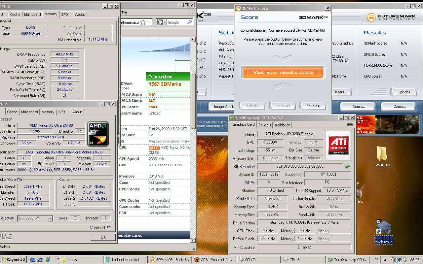Image resolution: width=423 pixels, height=264 pixels.
Task: Click the power plug icon in the system tray
Action: [x=393, y=260]
